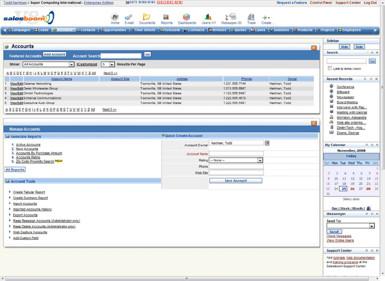
Task: Click the horizontal scrollbar at page bottom
Action: [187, 278]
